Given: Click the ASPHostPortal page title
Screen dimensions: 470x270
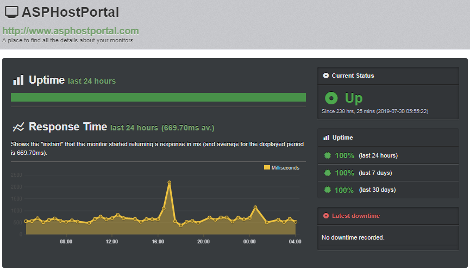Looking at the screenshot, I should [x=71, y=12].
